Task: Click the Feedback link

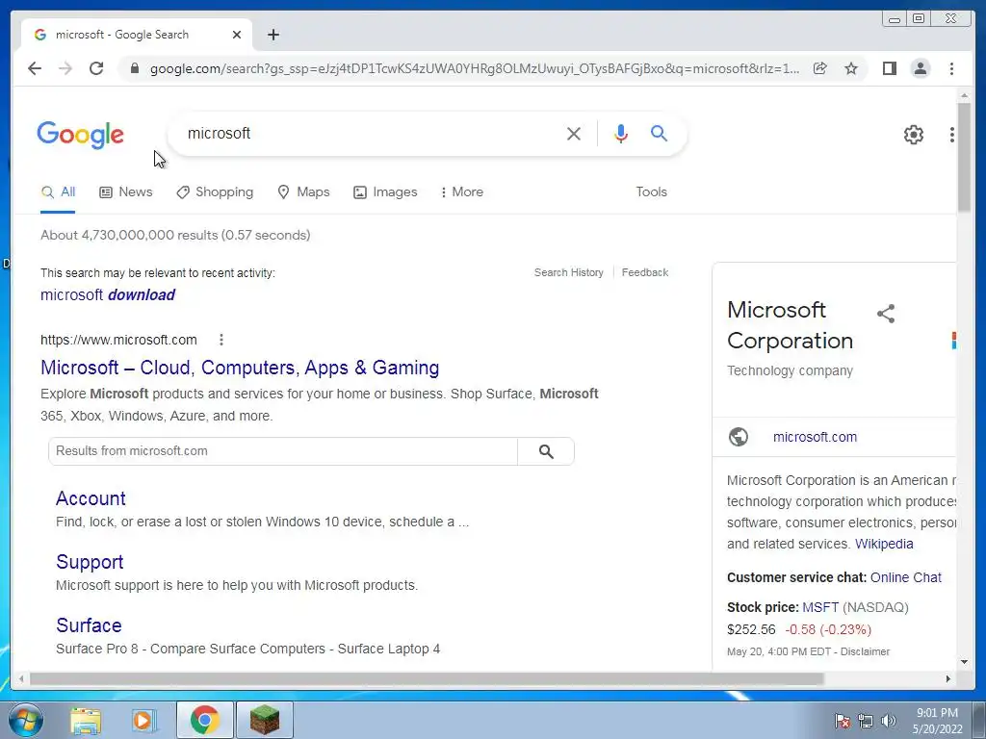Action: pos(644,272)
